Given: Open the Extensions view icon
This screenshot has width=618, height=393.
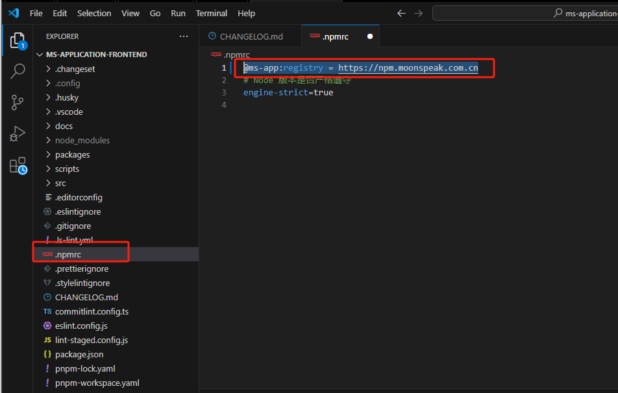Looking at the screenshot, I should (18, 165).
